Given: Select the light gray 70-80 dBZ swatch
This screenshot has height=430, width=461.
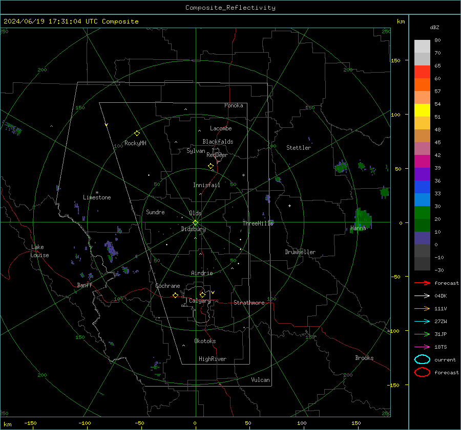Looking at the screenshot, I should click(422, 46).
